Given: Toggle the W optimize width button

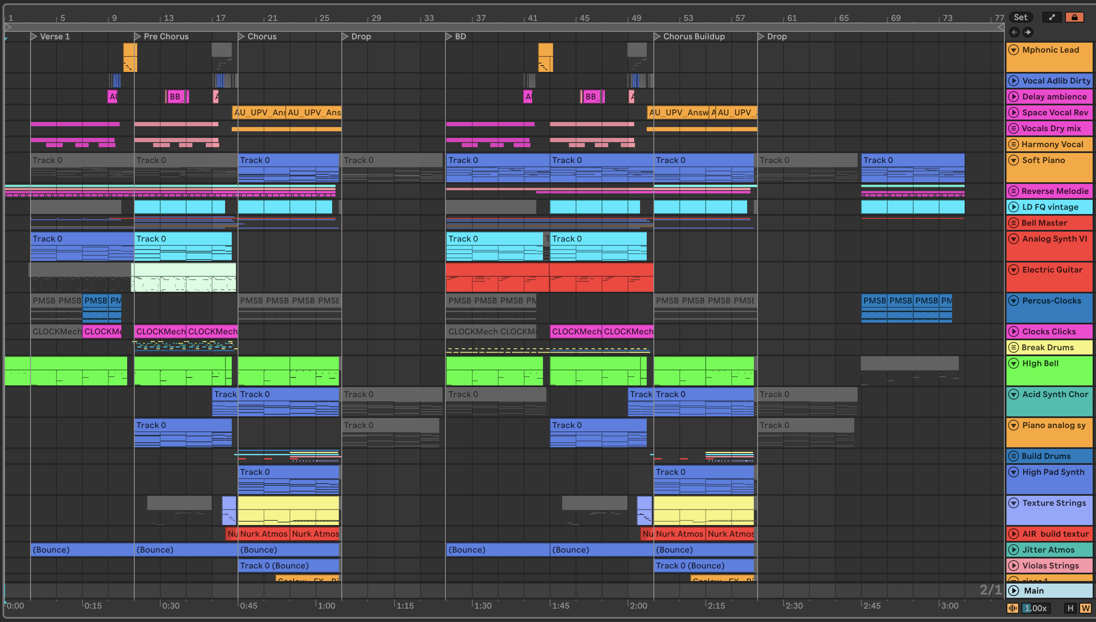Looking at the screenshot, I should click(1085, 608).
